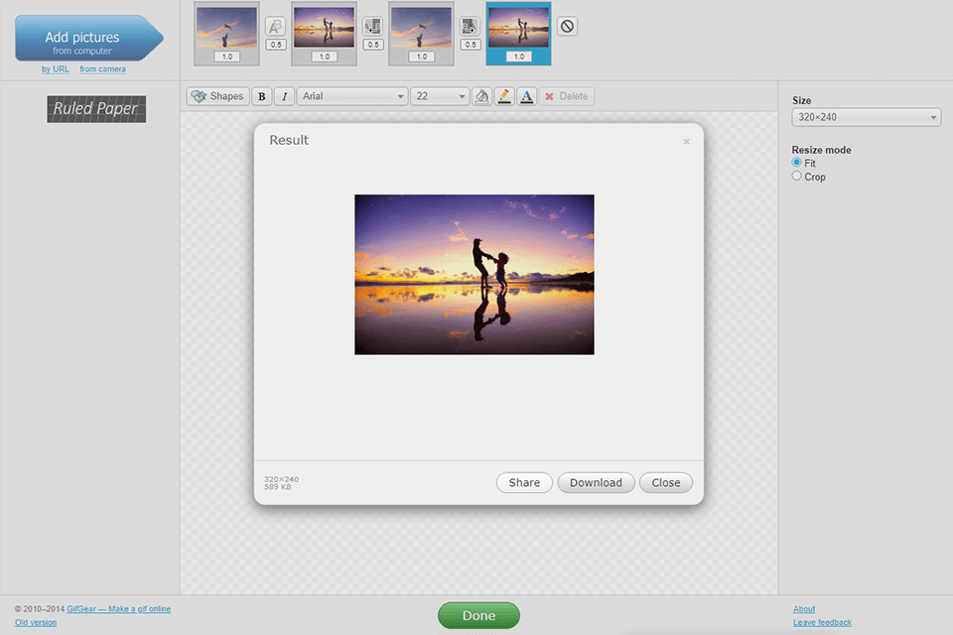Select the Crop resize mode
This screenshot has width=953, height=635.
[795, 176]
